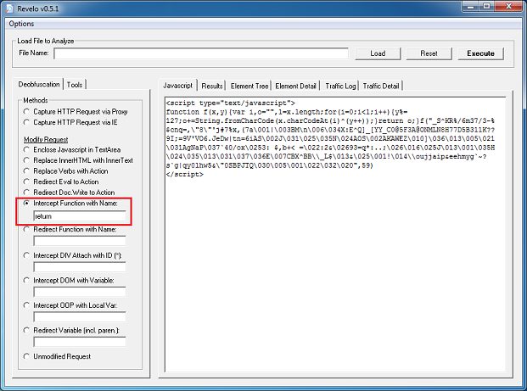Open the Element Detail tab

(295, 86)
